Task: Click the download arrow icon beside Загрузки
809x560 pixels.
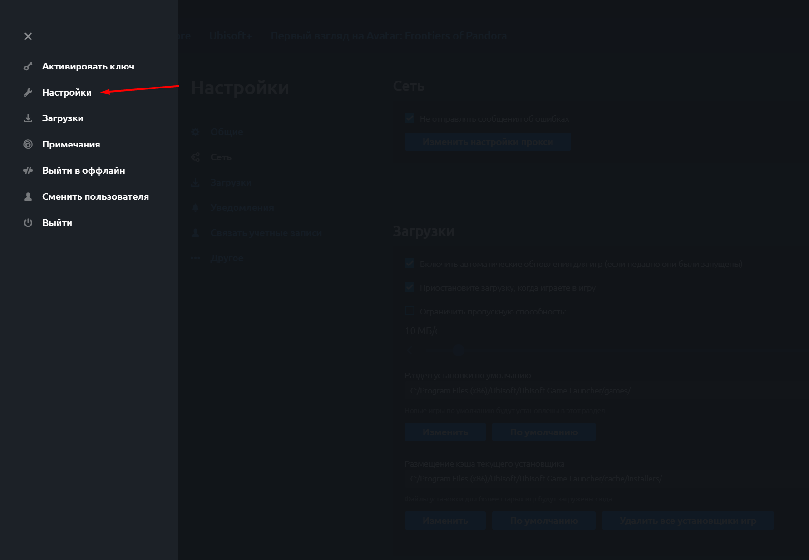Action: tap(28, 118)
